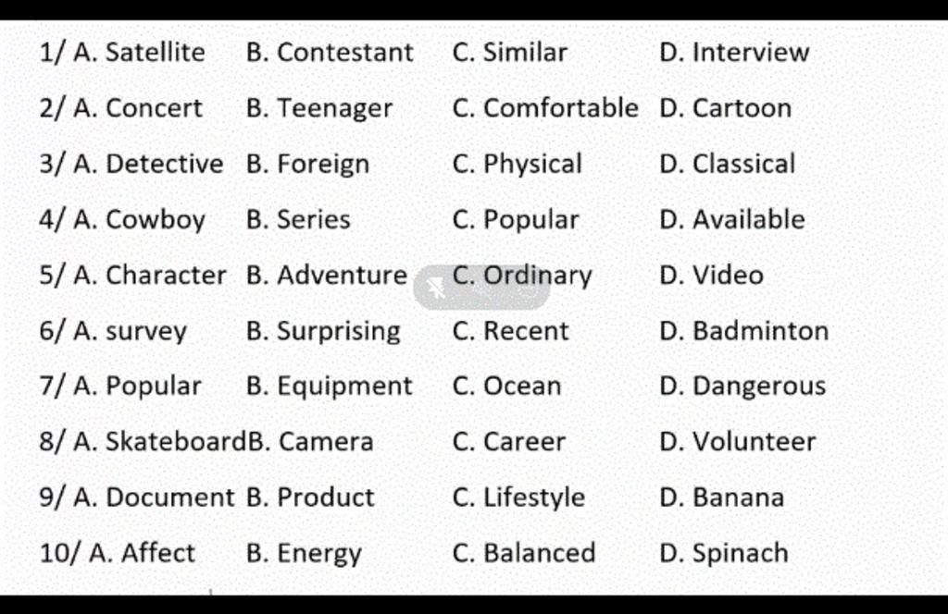This screenshot has width=948, height=614.
Task: Choose option B. Surprising in question 6
Action: [323, 331]
